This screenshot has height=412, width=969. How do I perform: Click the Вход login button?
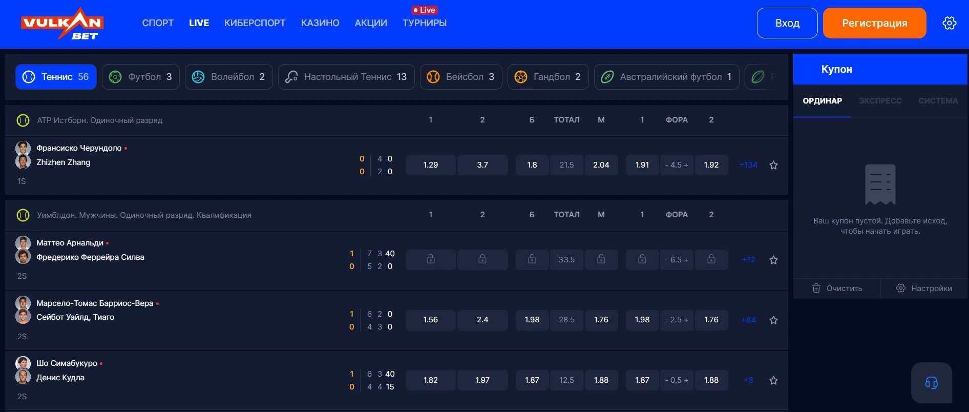tap(787, 23)
